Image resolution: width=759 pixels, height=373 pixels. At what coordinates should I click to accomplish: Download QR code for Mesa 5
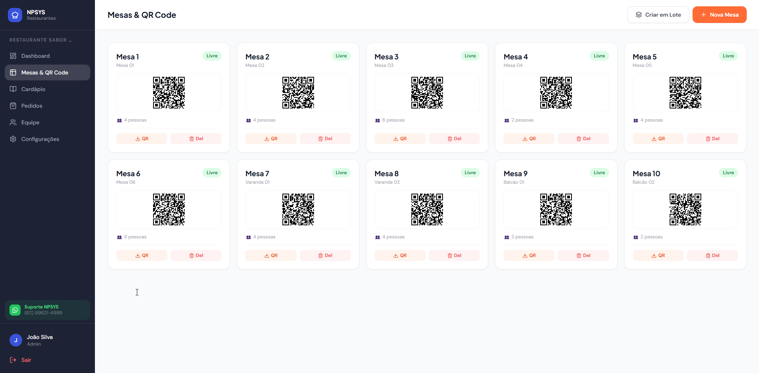[x=658, y=139]
